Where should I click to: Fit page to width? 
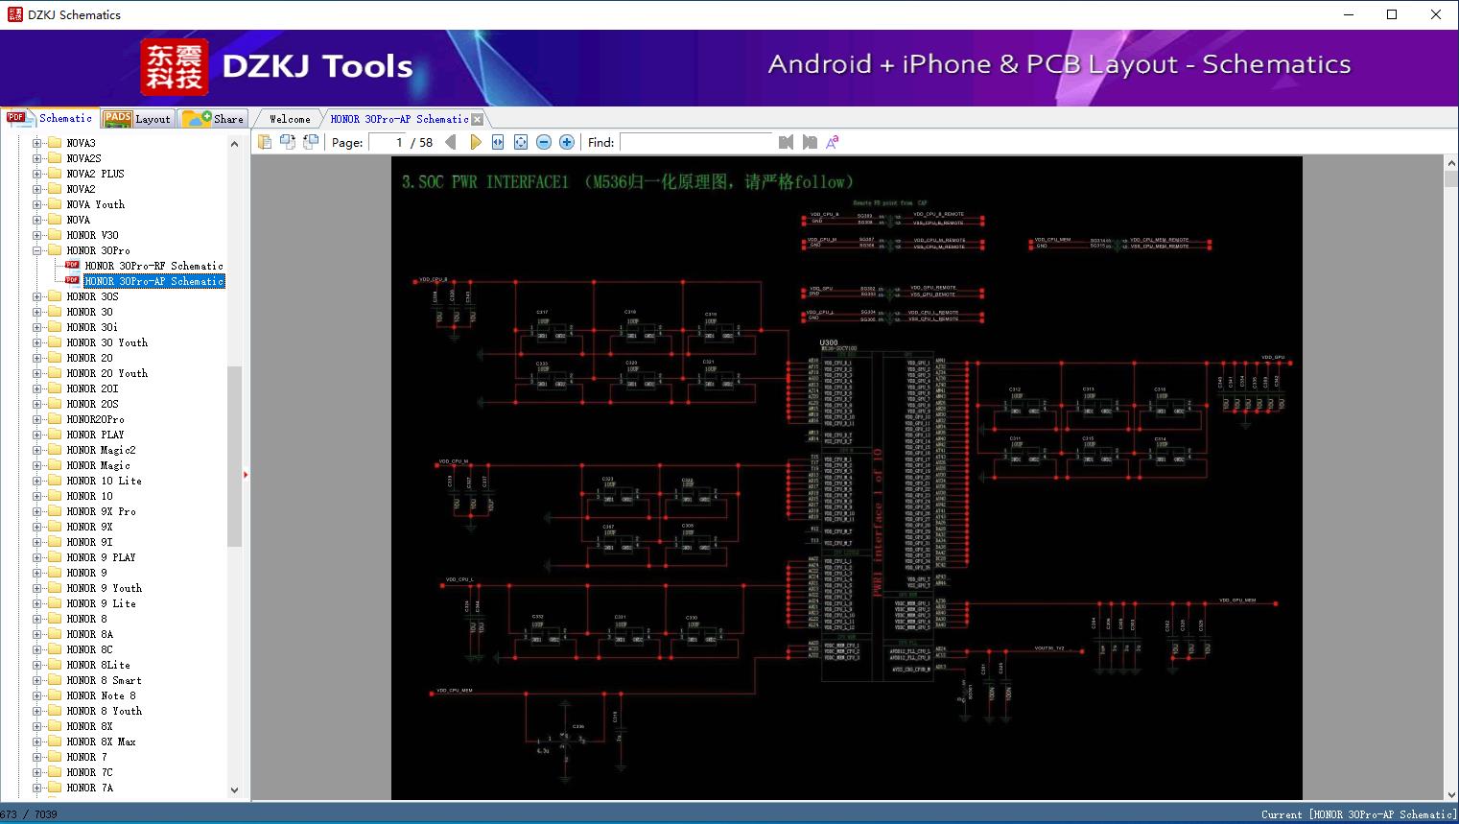click(x=498, y=142)
